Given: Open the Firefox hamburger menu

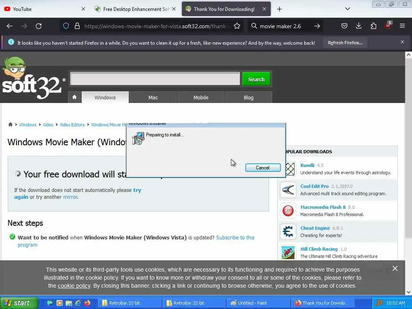Looking at the screenshot, I should coord(402,26).
